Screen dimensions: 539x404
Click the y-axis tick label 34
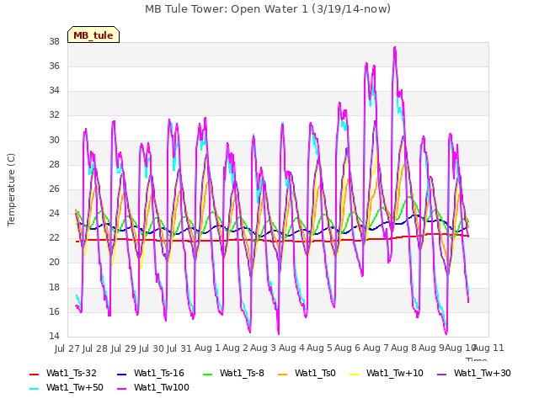pos(54,91)
